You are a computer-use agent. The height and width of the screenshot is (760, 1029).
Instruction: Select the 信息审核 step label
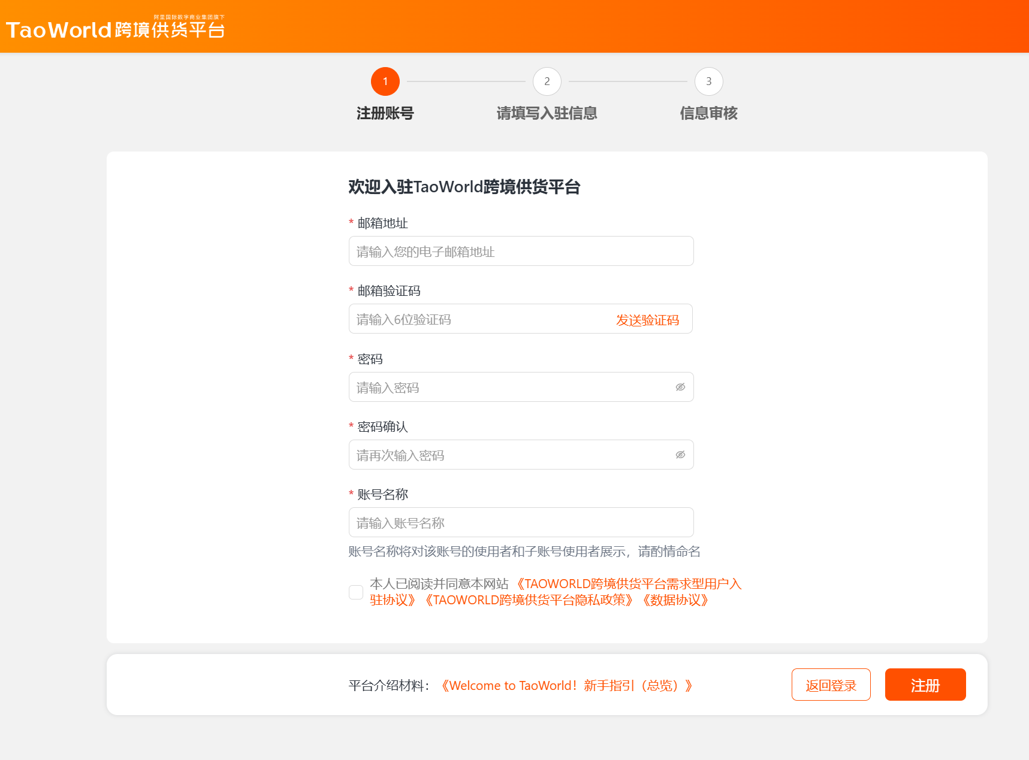[708, 113]
